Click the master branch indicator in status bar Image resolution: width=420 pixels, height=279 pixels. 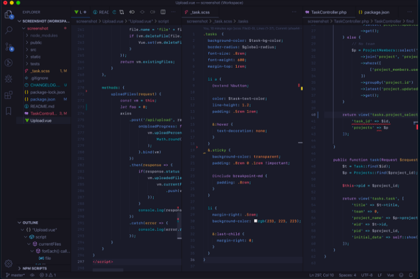pyautogui.click(x=15, y=275)
